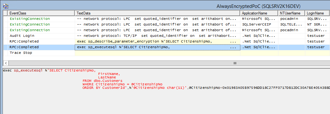This screenshot has width=330, height=114.
Task: Click the horizontal scrollbar left arrow
Action: coord(6,63)
